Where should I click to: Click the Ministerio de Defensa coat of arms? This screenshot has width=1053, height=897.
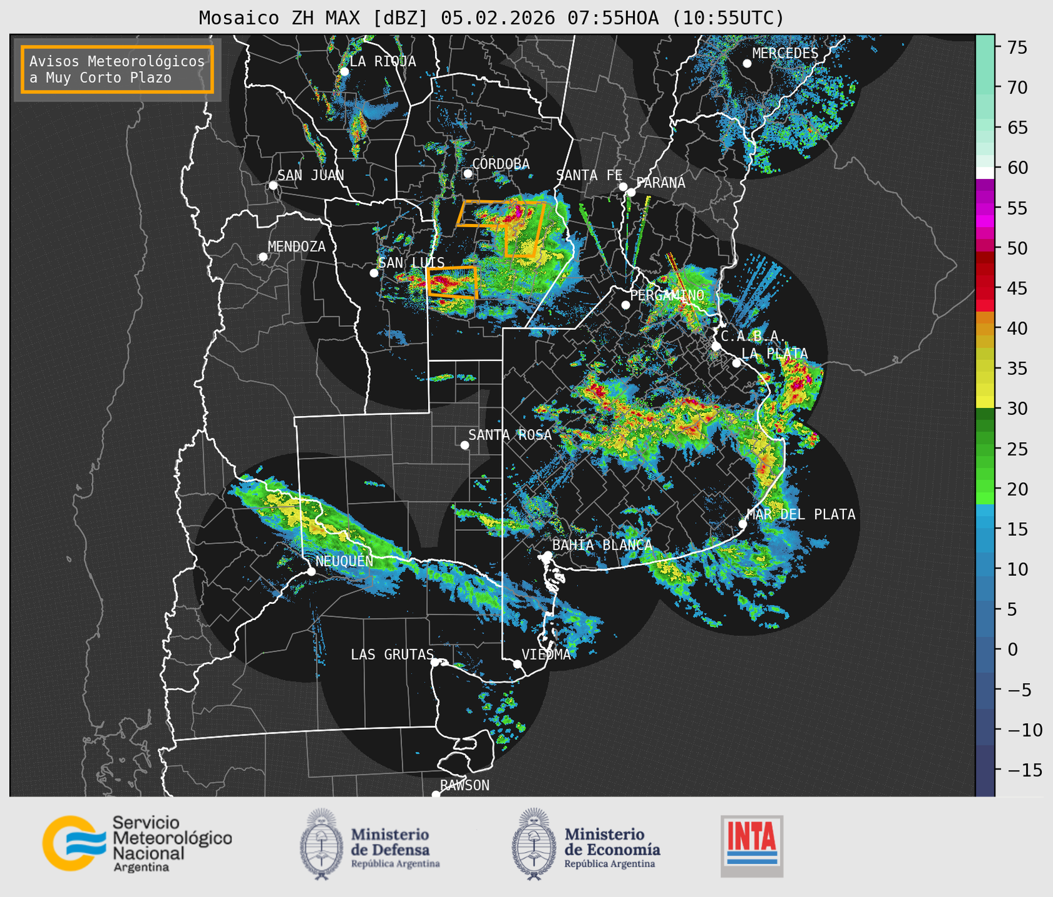[321, 845]
